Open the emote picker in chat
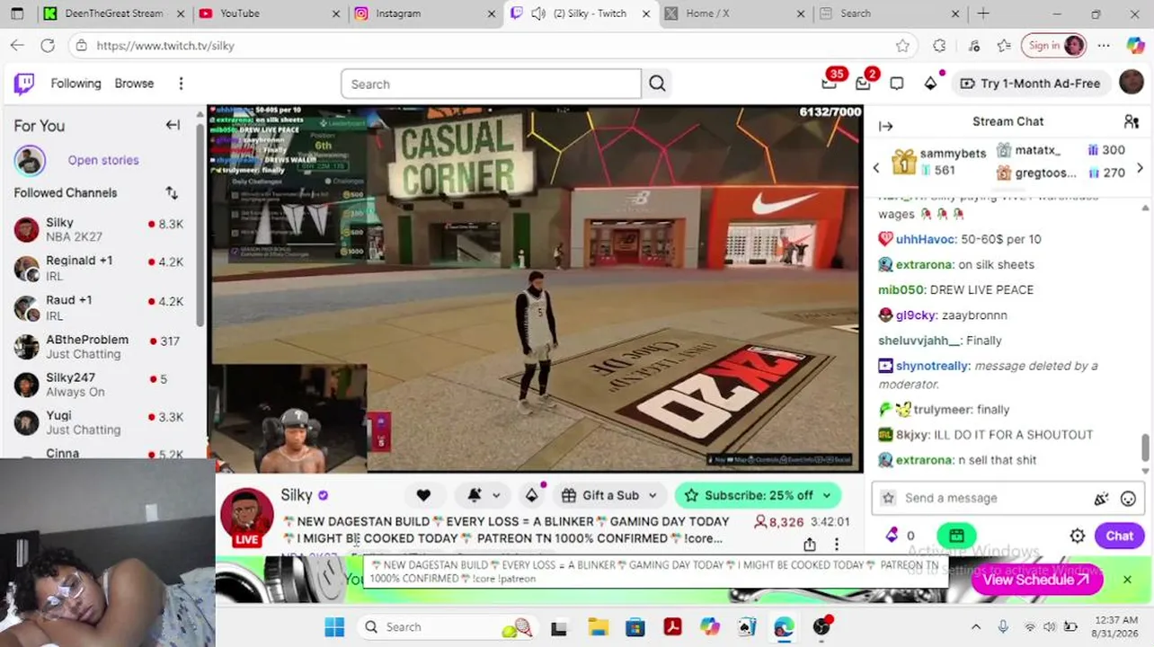 [1128, 498]
